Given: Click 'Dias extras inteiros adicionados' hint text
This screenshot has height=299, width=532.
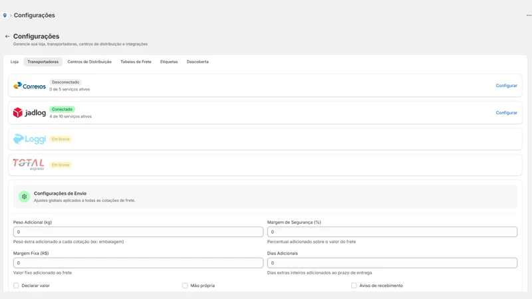Looking at the screenshot, I should click(320, 272).
